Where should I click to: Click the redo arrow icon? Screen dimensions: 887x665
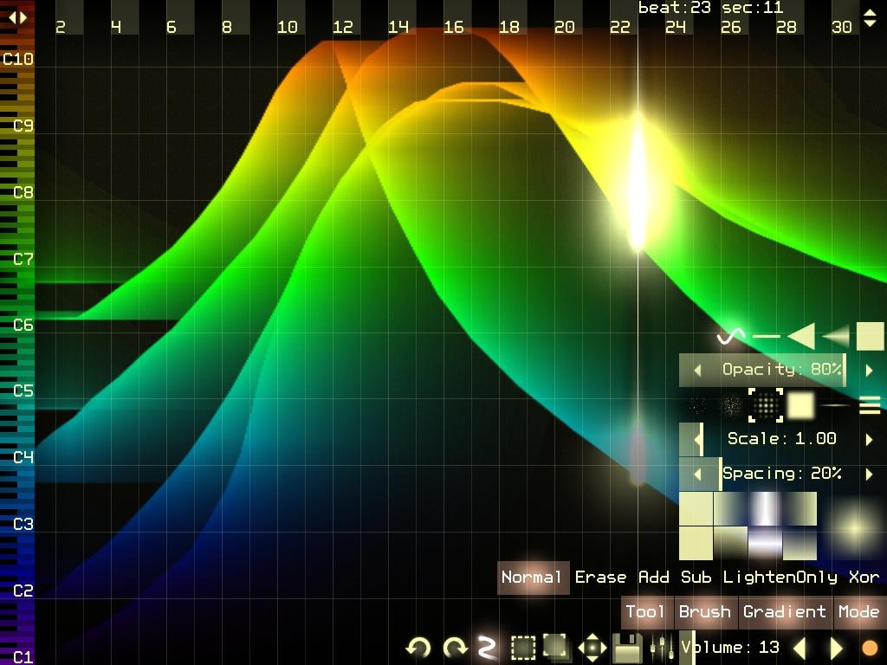click(455, 647)
